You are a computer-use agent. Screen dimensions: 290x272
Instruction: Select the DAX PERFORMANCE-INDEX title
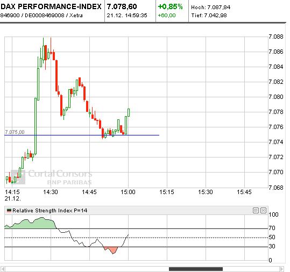tap(51, 6)
